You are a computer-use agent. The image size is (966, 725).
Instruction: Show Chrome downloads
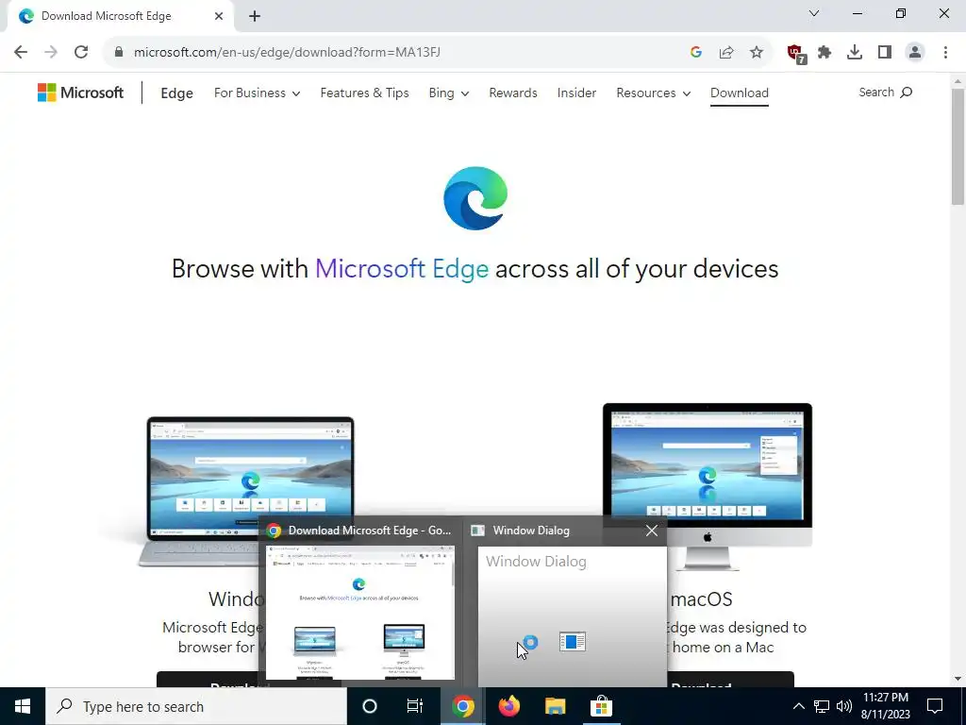[855, 52]
